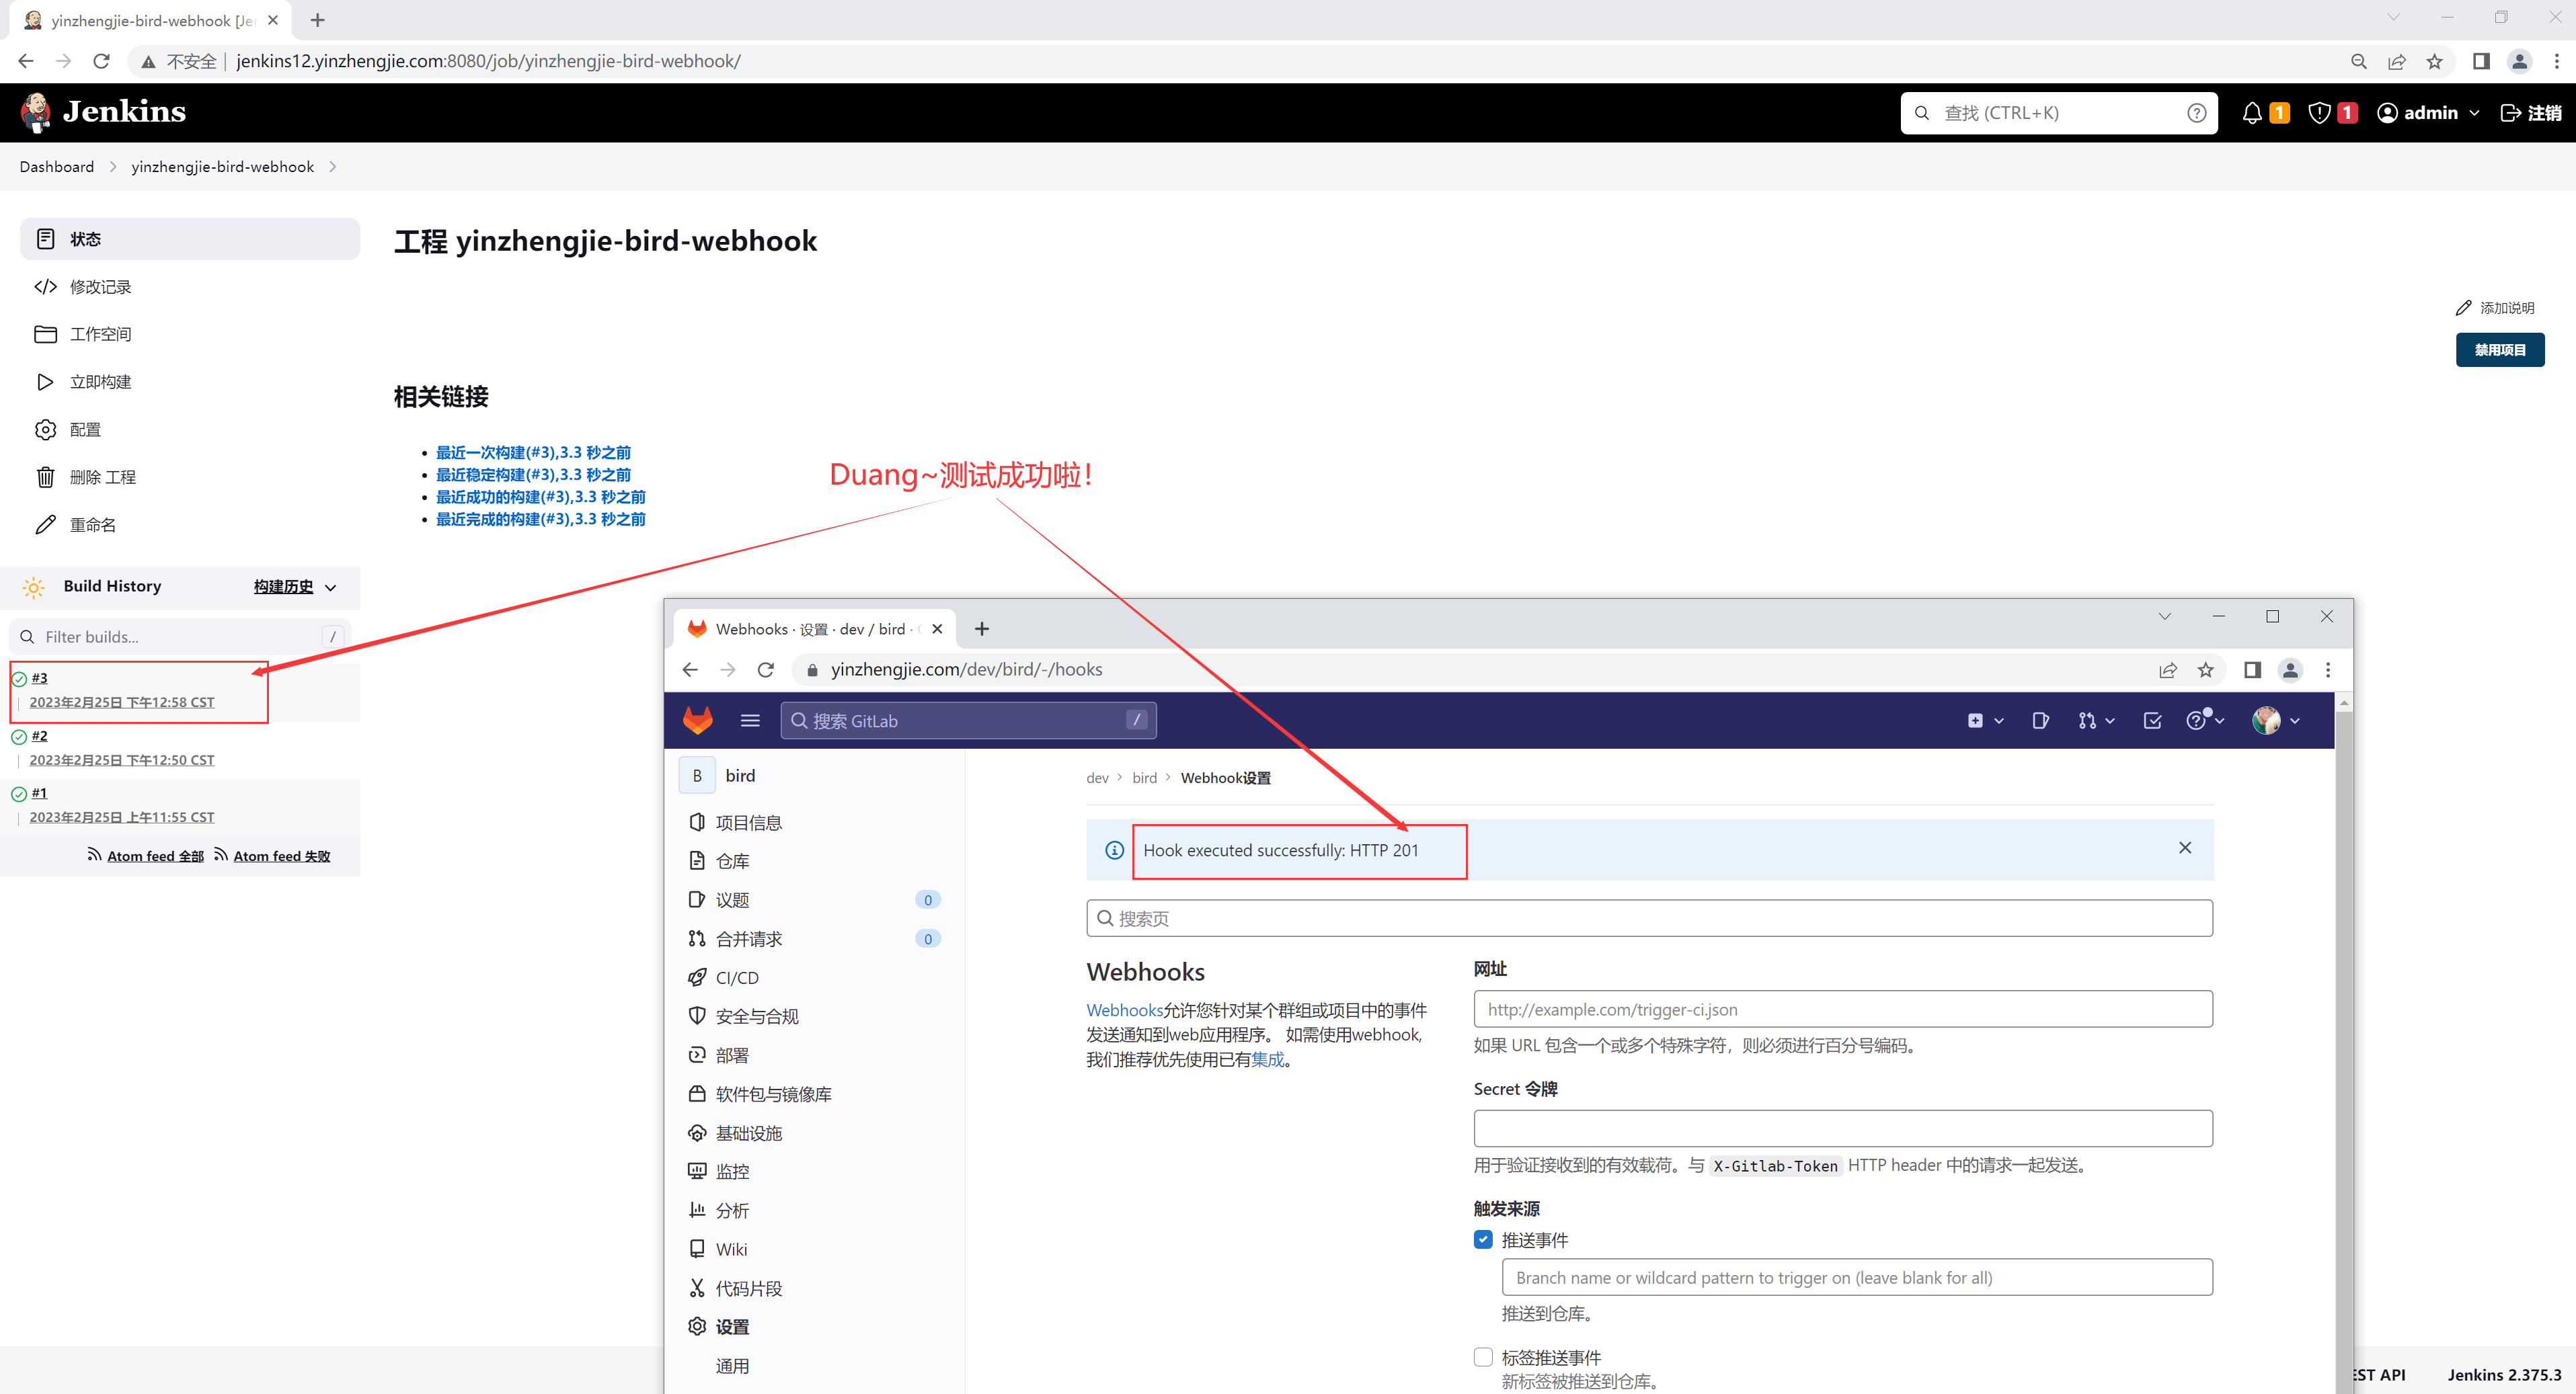Viewport: 2576px width, 1394px height.
Task: Click the Jenkins notification bell icon
Action: click(x=2251, y=113)
